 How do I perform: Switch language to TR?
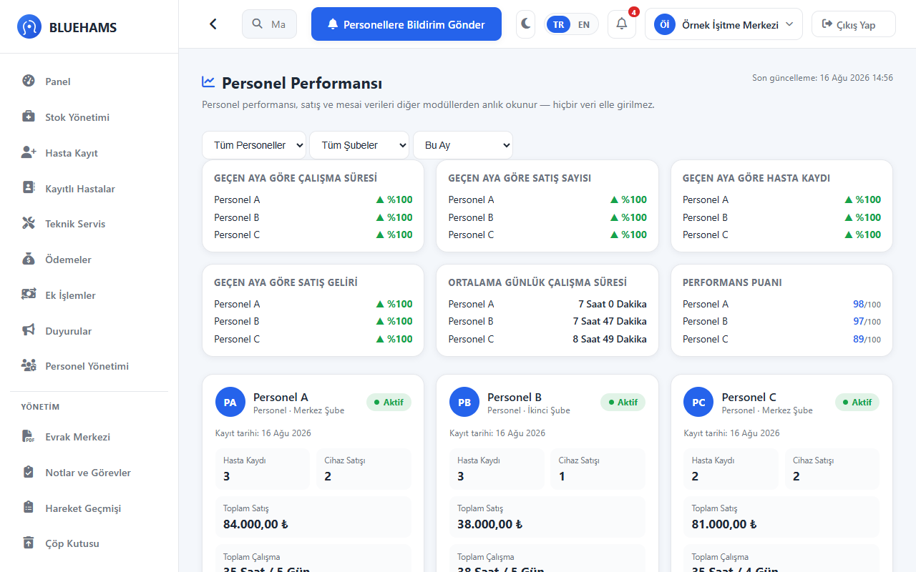point(558,24)
